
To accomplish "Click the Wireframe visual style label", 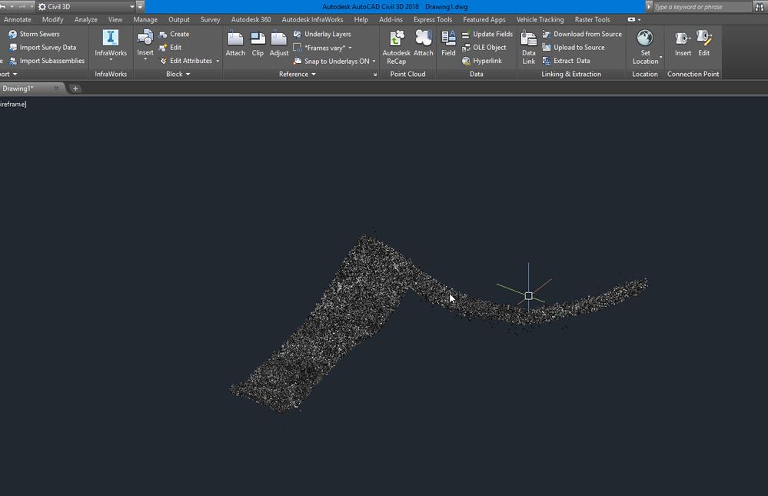I will [13, 104].
